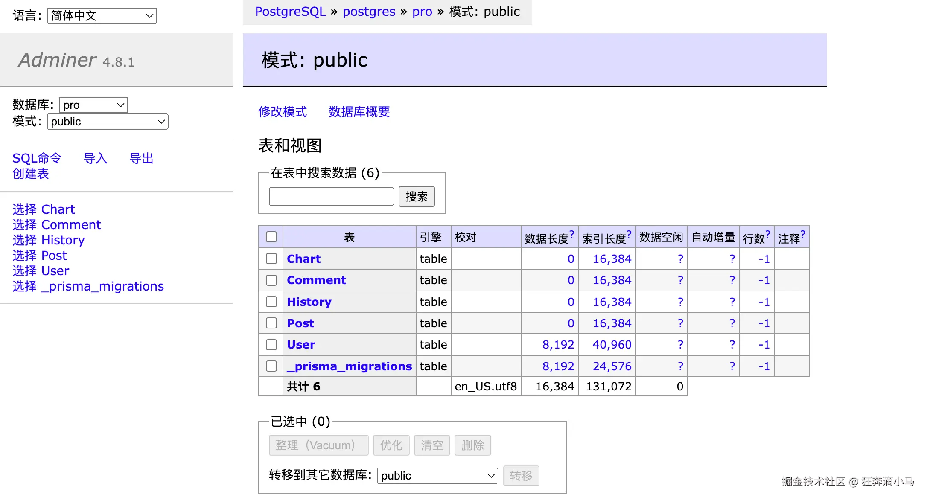
Task: Click postgres in the breadcrumb
Action: click(369, 12)
